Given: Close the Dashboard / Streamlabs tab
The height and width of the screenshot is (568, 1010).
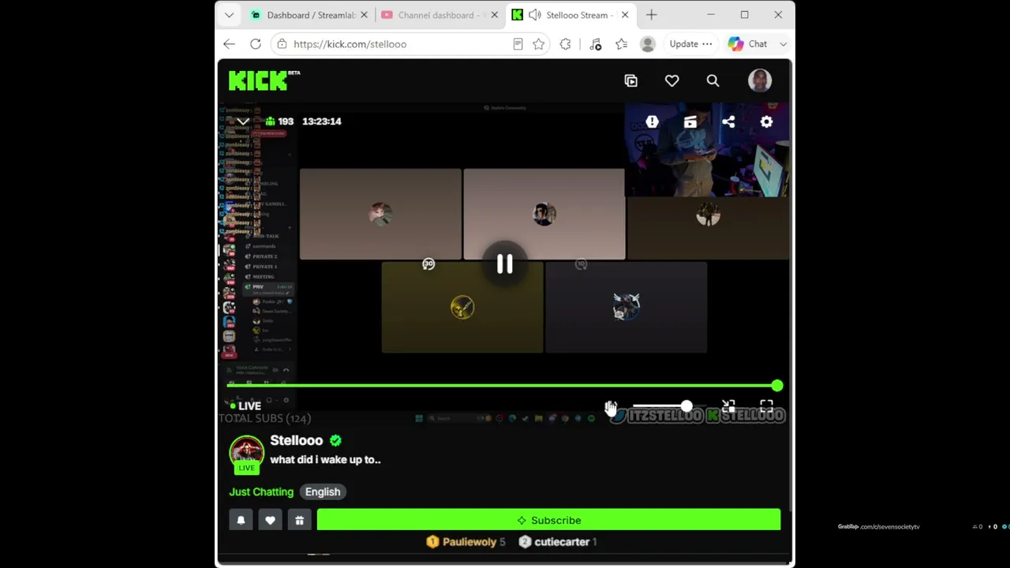Looking at the screenshot, I should pos(364,15).
